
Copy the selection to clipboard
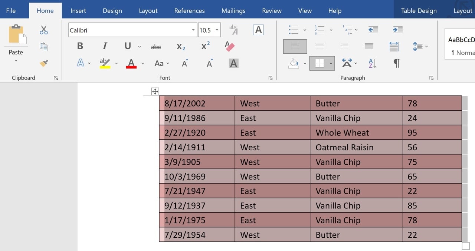tap(43, 46)
